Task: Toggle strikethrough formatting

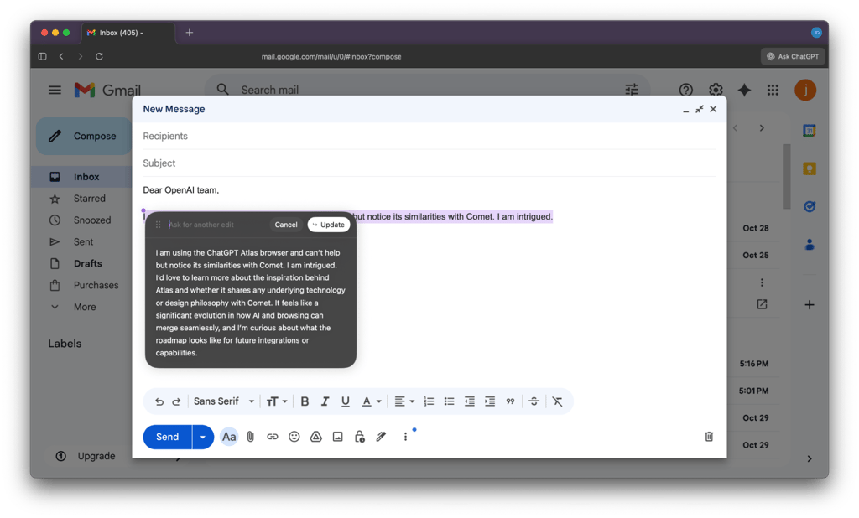Action: [534, 401]
